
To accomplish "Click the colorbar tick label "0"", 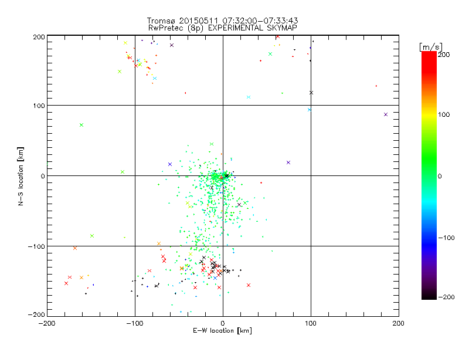I will click(440, 176).
